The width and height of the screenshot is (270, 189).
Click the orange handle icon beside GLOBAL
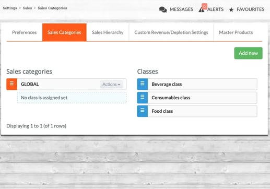tap(11, 84)
